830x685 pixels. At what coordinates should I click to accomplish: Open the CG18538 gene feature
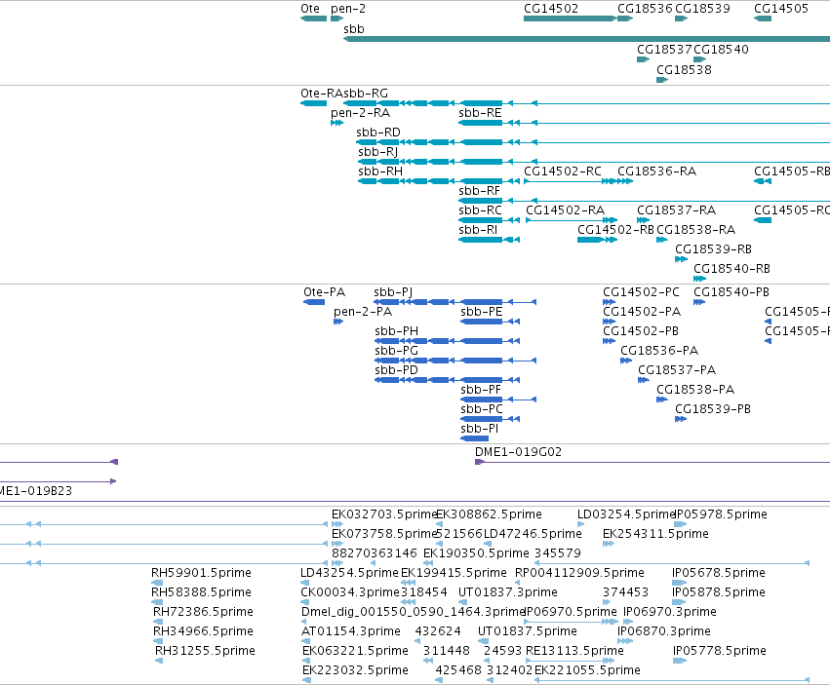click(662, 80)
